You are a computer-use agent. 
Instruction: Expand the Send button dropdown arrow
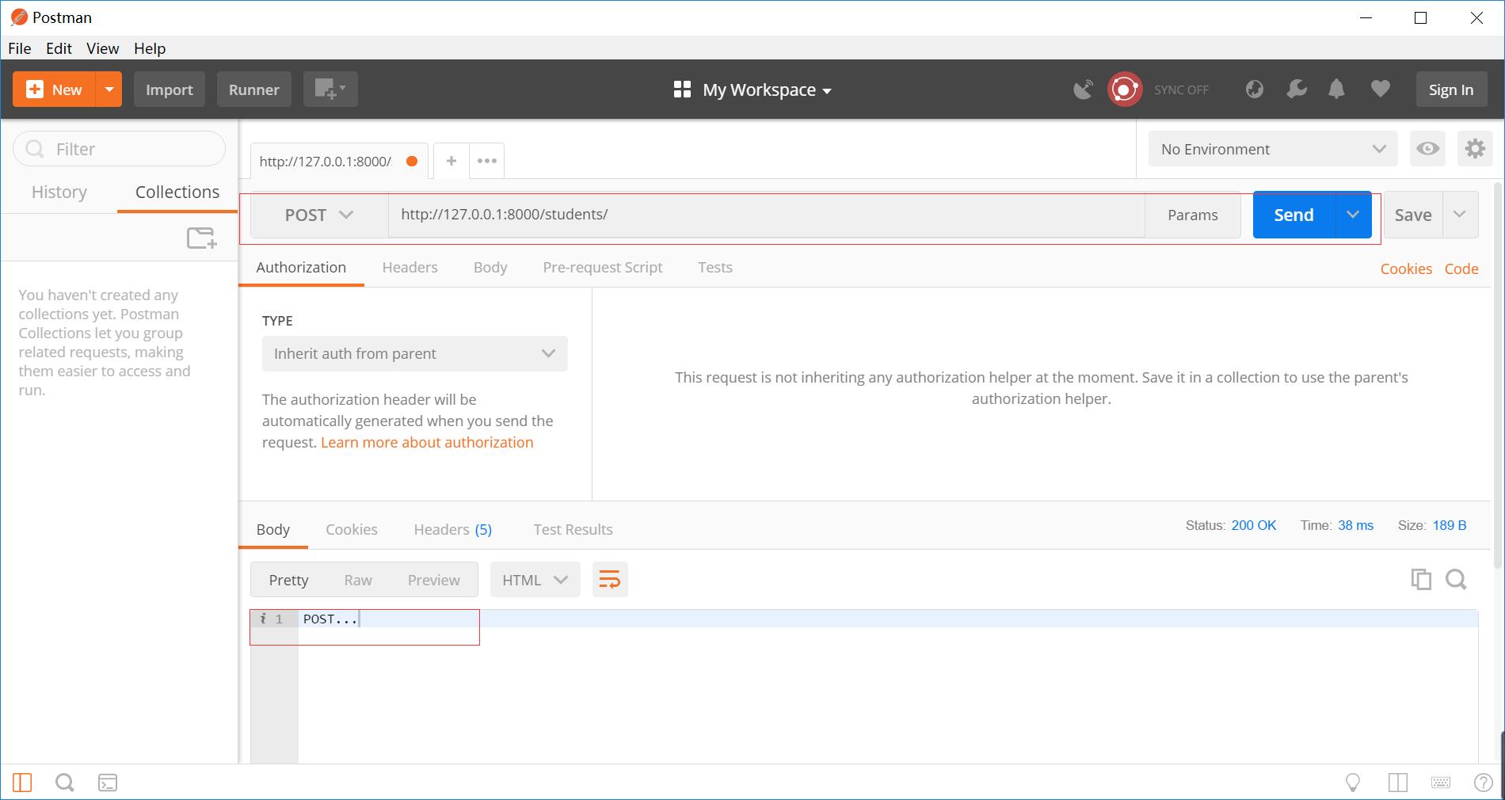point(1353,215)
